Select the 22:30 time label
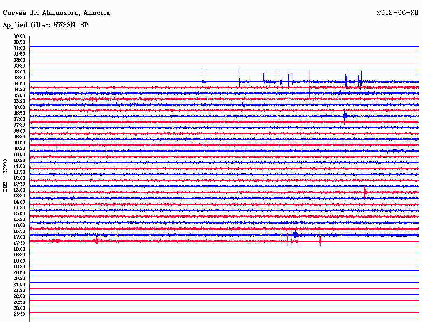This screenshot has width=422, height=322. pos(19,303)
